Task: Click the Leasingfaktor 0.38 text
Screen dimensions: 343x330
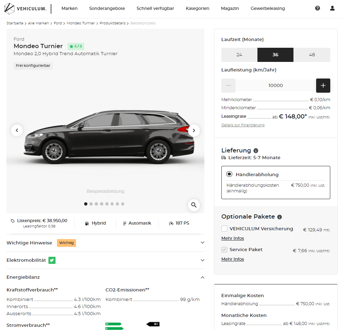Action: coord(39,226)
